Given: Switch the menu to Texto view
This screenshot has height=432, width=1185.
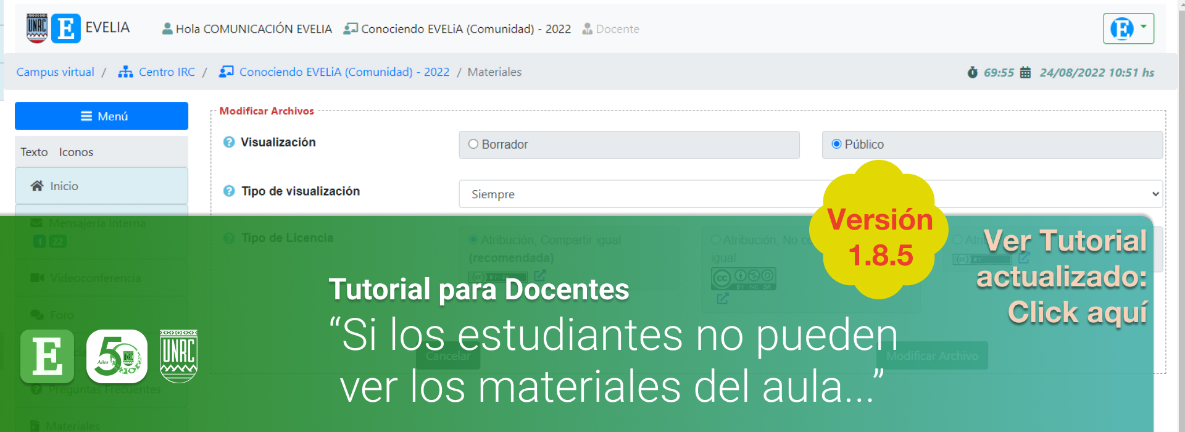Looking at the screenshot, I should point(34,152).
